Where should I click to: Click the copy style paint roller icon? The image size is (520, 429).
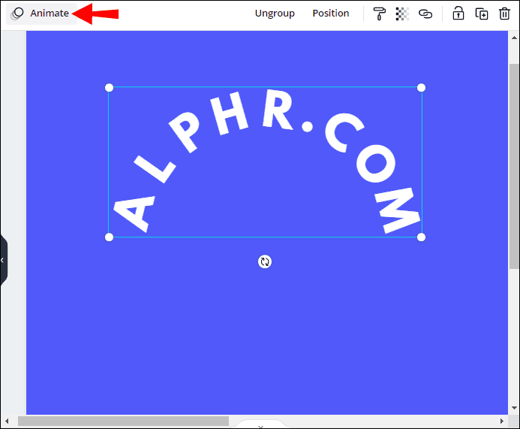tap(380, 14)
